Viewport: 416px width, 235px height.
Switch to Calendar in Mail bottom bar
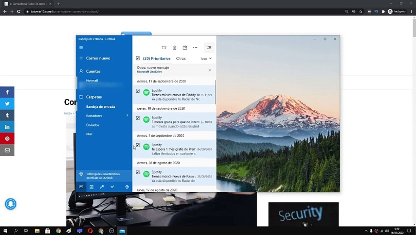coord(92,187)
